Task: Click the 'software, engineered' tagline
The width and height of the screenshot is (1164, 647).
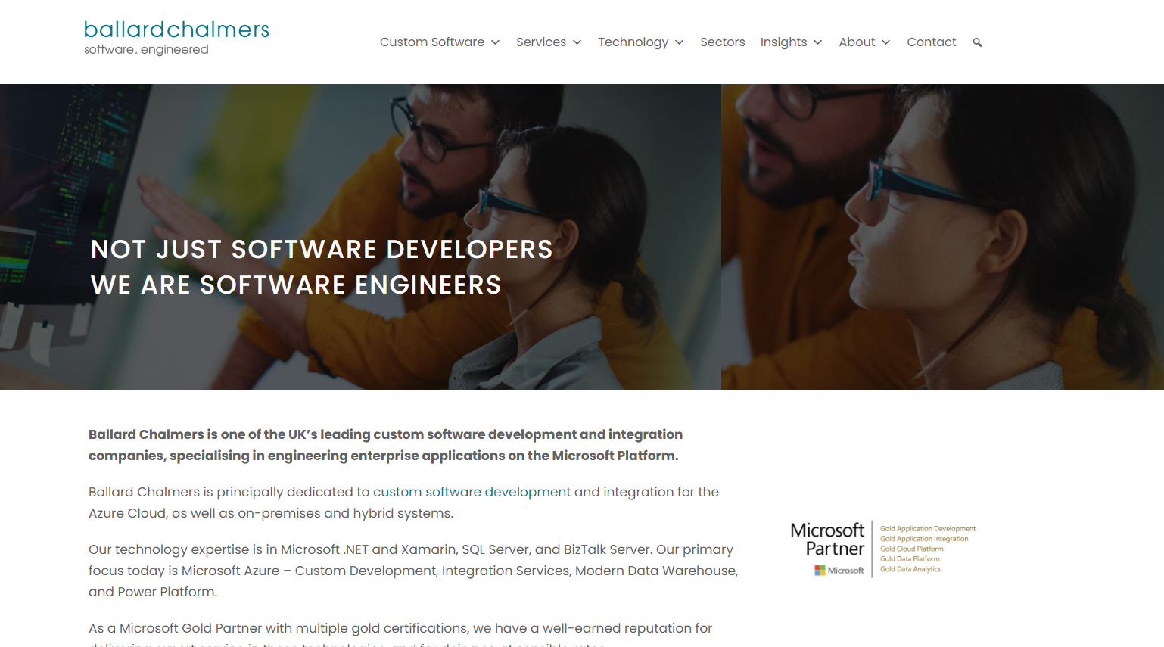Action: 146,50
